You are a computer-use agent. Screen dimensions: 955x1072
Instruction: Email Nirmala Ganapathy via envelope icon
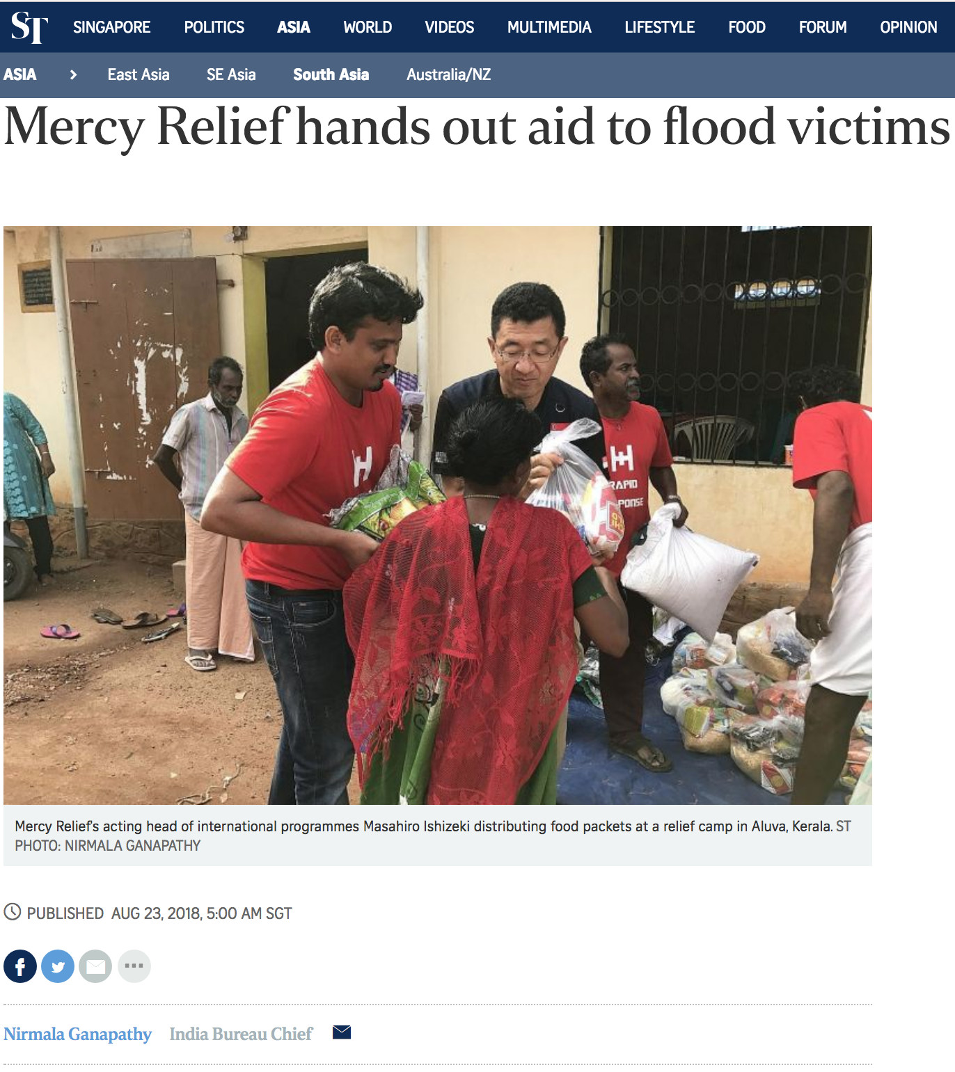(x=342, y=1032)
